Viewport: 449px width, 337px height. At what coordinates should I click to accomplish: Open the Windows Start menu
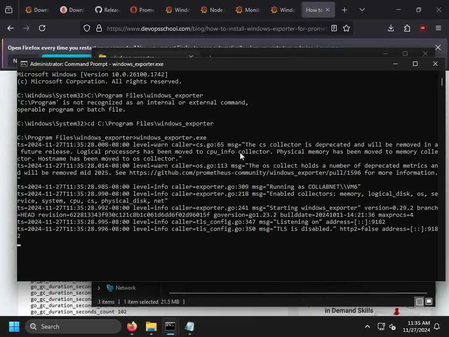[x=14, y=326]
